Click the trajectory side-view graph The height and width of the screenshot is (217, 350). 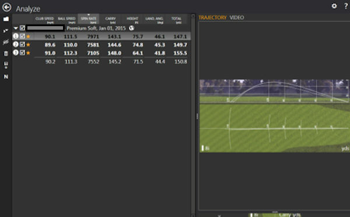click(274, 91)
